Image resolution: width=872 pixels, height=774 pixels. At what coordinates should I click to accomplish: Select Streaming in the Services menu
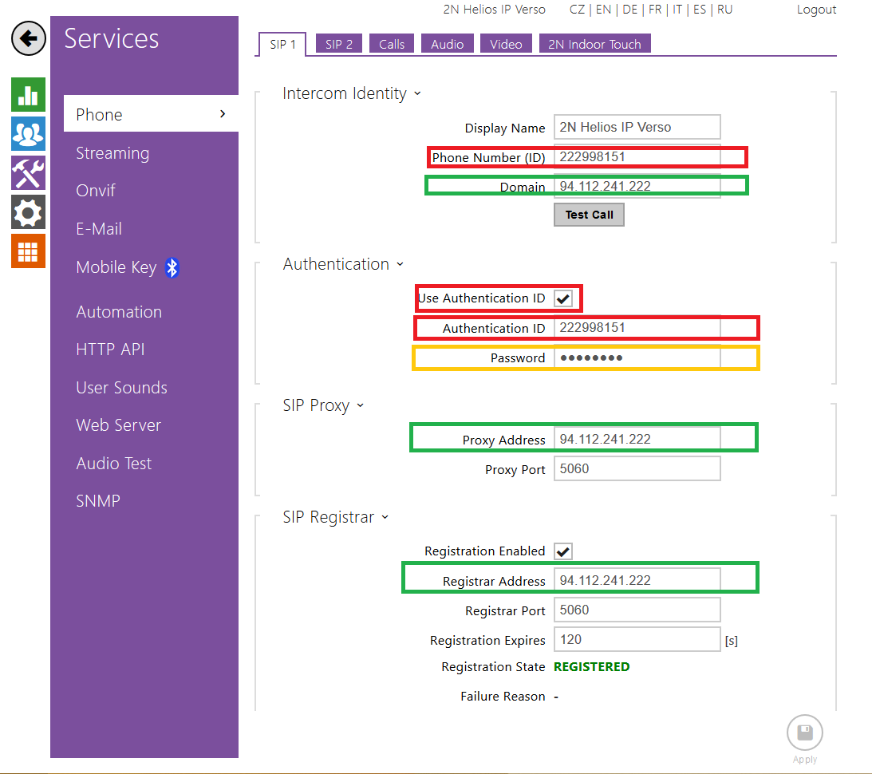(112, 153)
